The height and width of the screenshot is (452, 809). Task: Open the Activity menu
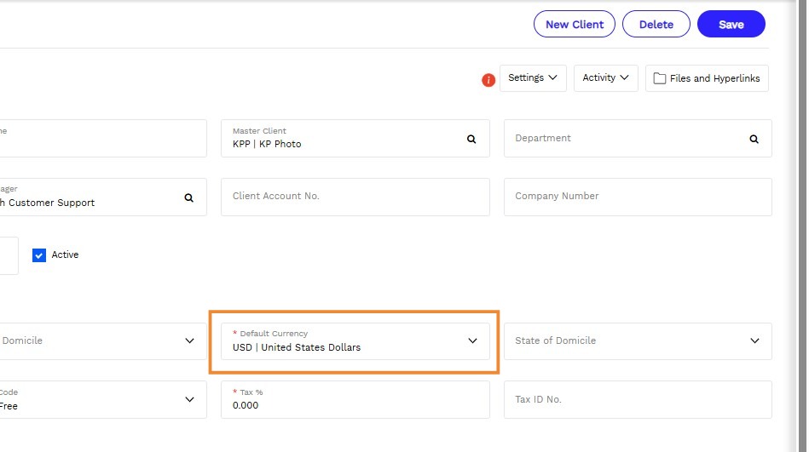click(x=606, y=78)
